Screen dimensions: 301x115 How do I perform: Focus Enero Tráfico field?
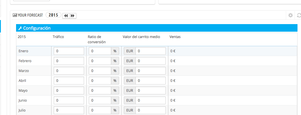pyautogui.click(x=69, y=51)
